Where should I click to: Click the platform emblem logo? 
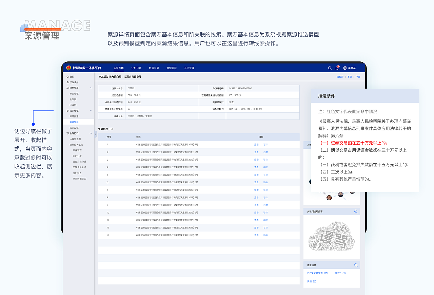coord(68,68)
